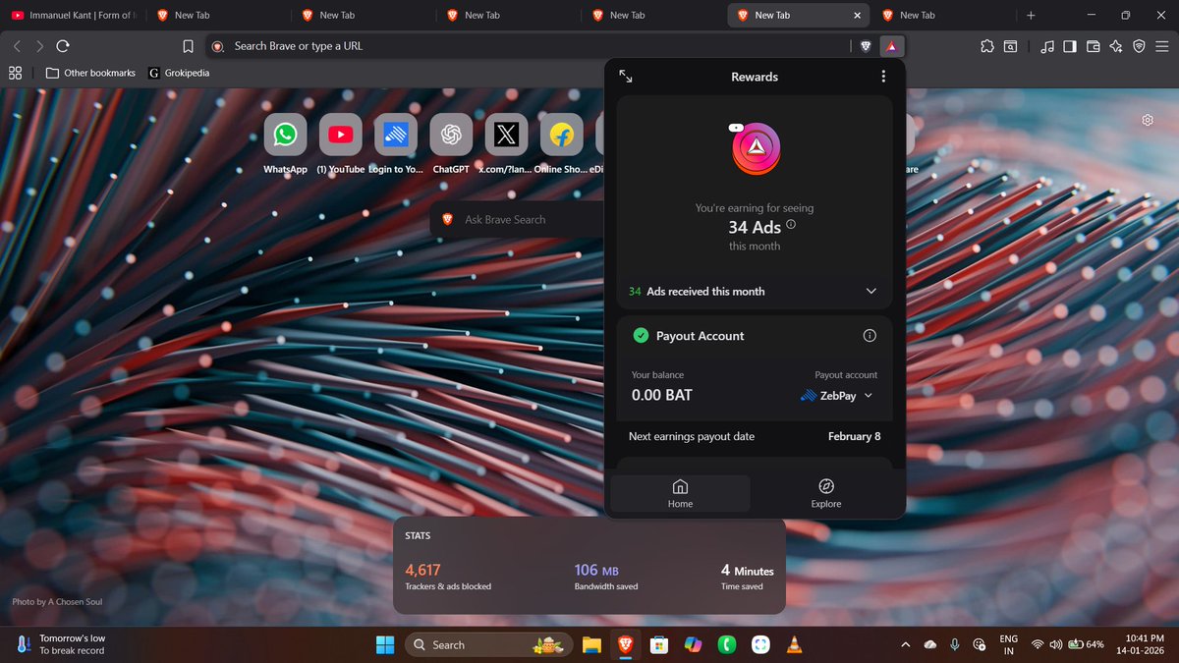Open new tab page customize gear
Screen dimensions: 1179x663
[x=1148, y=120]
